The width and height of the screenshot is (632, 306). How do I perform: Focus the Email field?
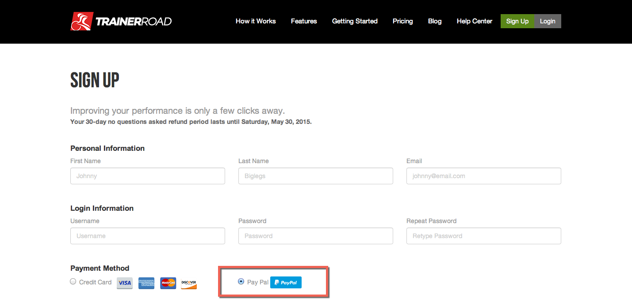tap(484, 176)
